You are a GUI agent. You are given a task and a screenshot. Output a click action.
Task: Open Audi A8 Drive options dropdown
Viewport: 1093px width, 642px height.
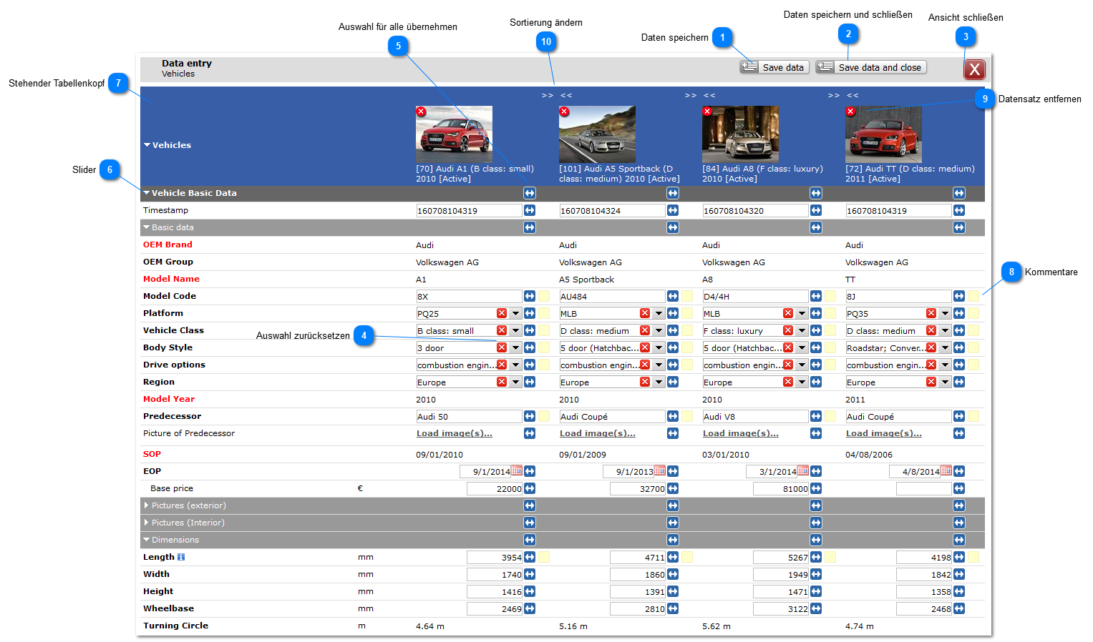(802, 365)
